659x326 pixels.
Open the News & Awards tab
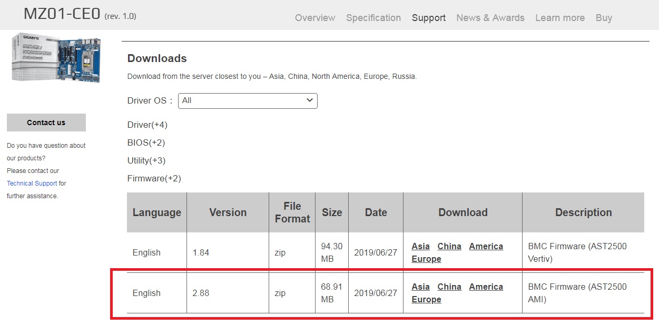[490, 18]
